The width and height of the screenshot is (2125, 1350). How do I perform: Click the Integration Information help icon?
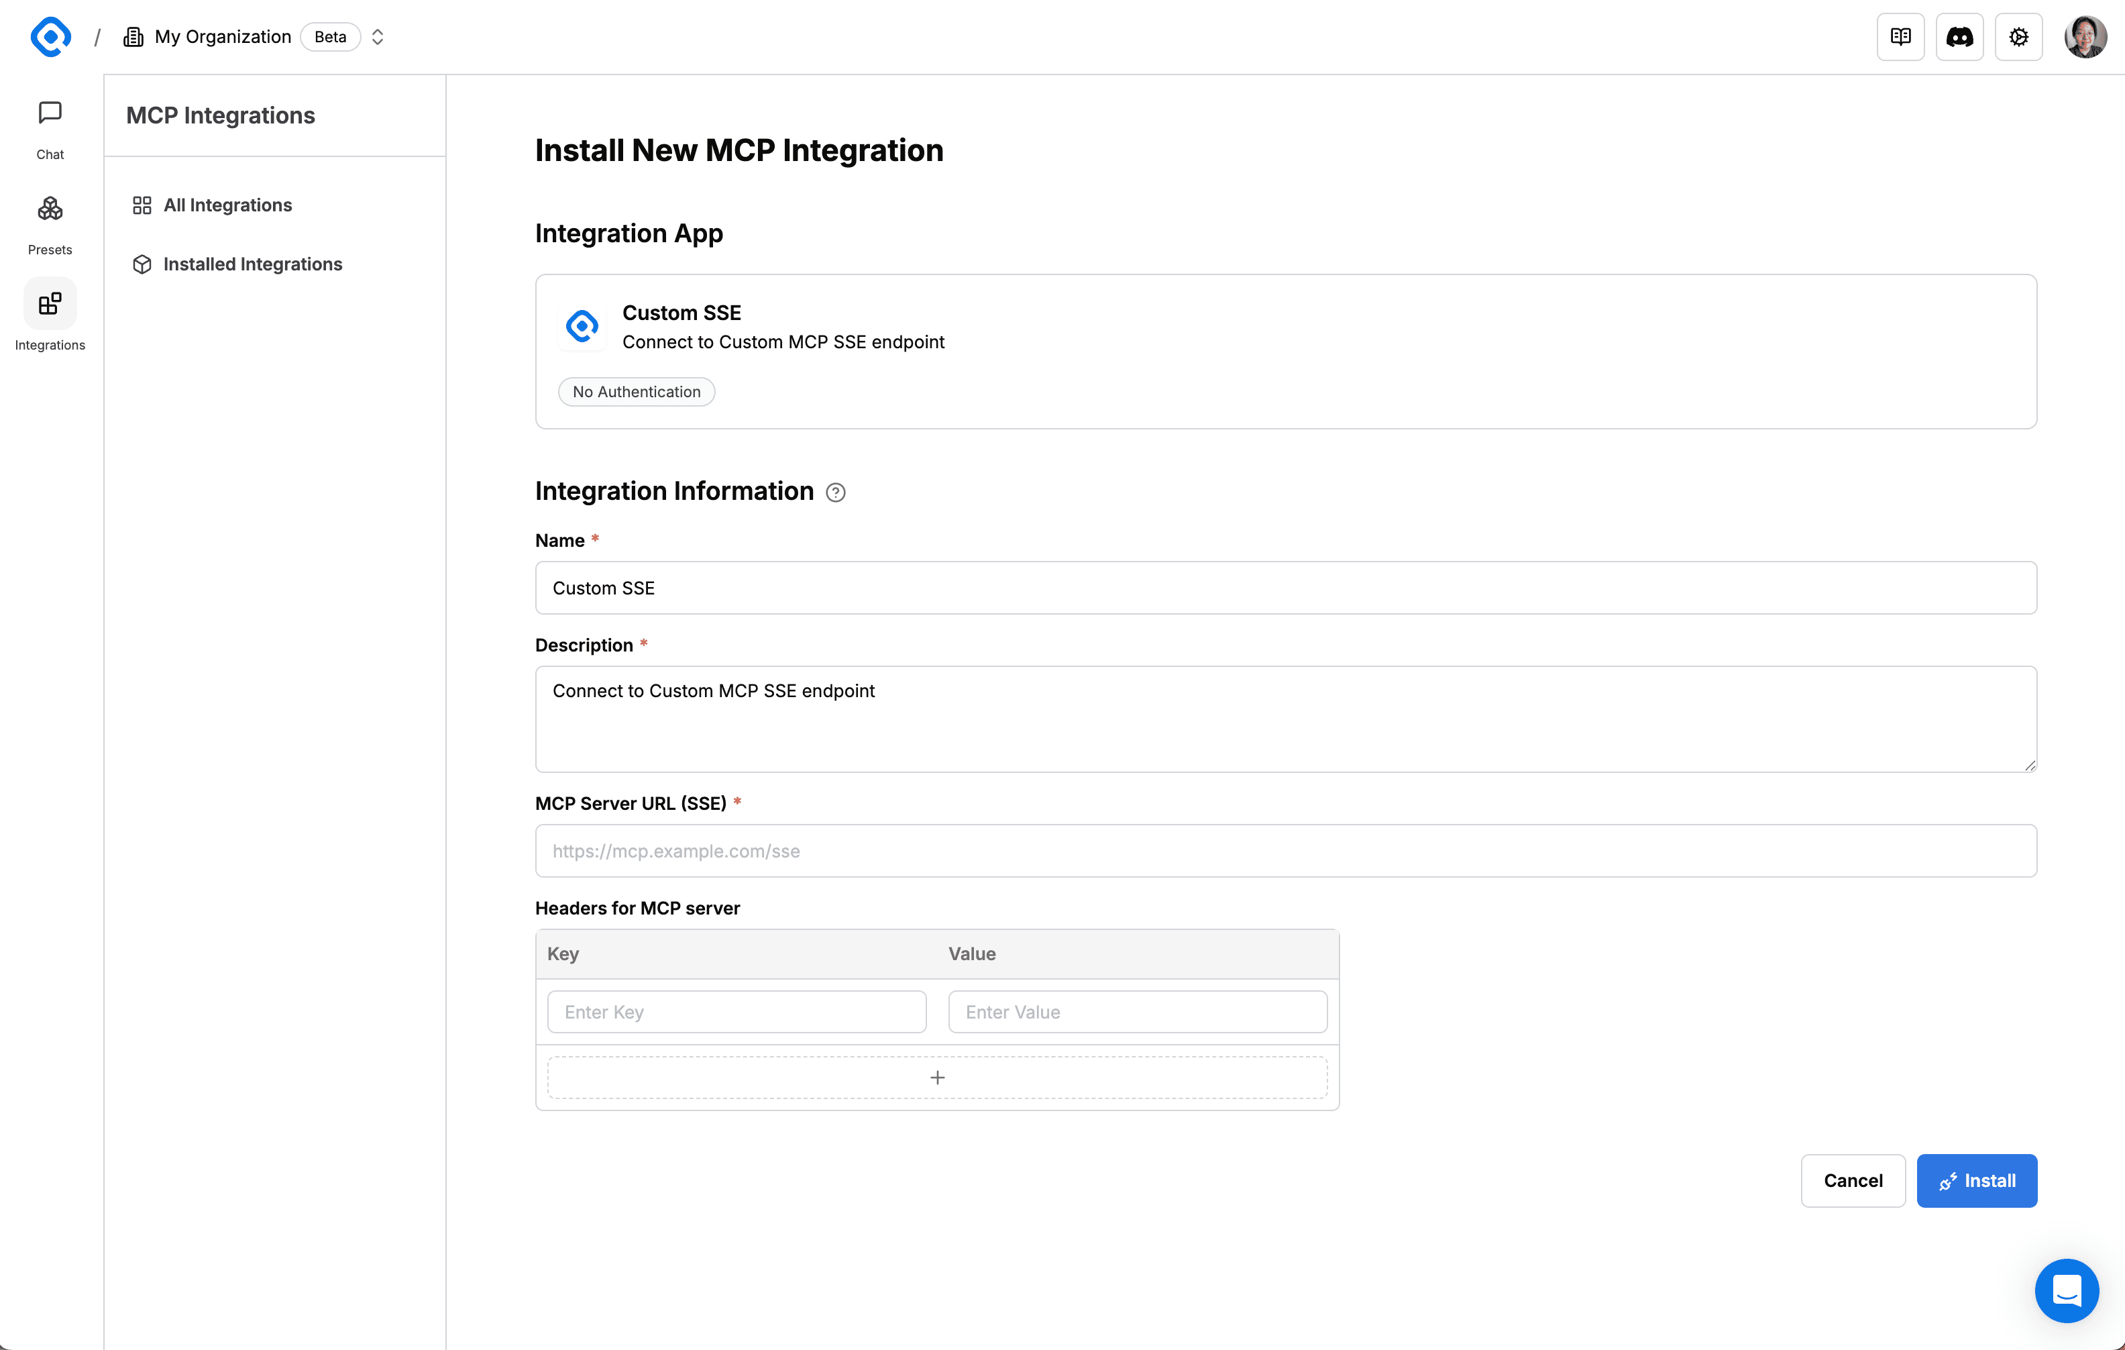point(835,492)
